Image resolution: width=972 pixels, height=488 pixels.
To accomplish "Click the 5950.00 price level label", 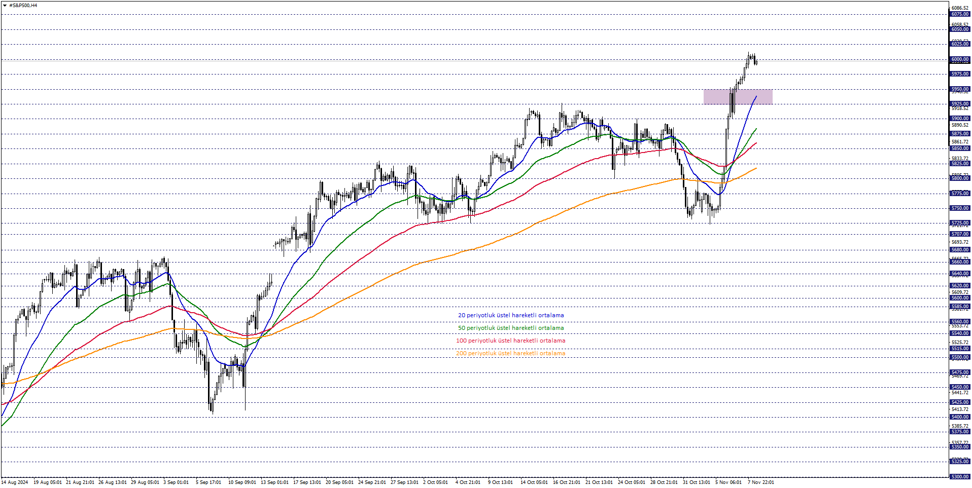I will pos(960,89).
